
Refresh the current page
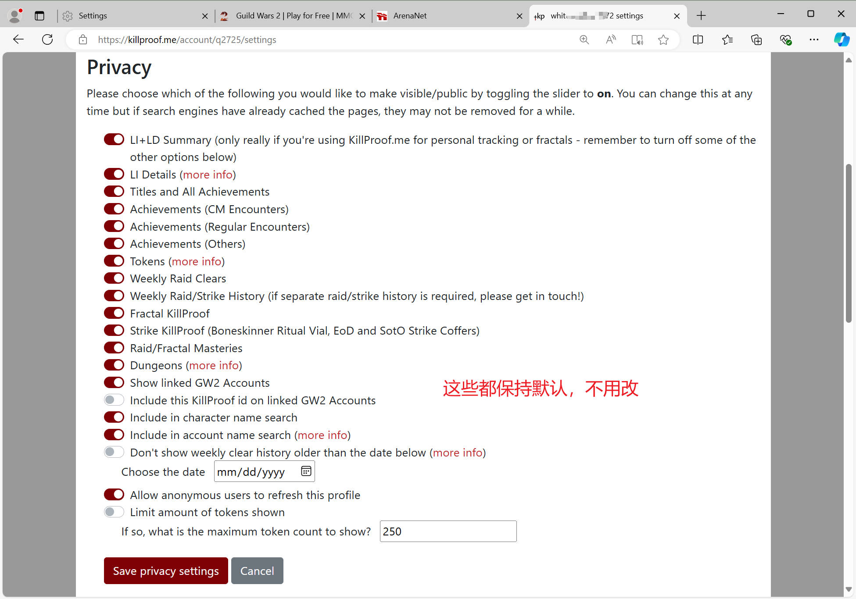(x=47, y=39)
